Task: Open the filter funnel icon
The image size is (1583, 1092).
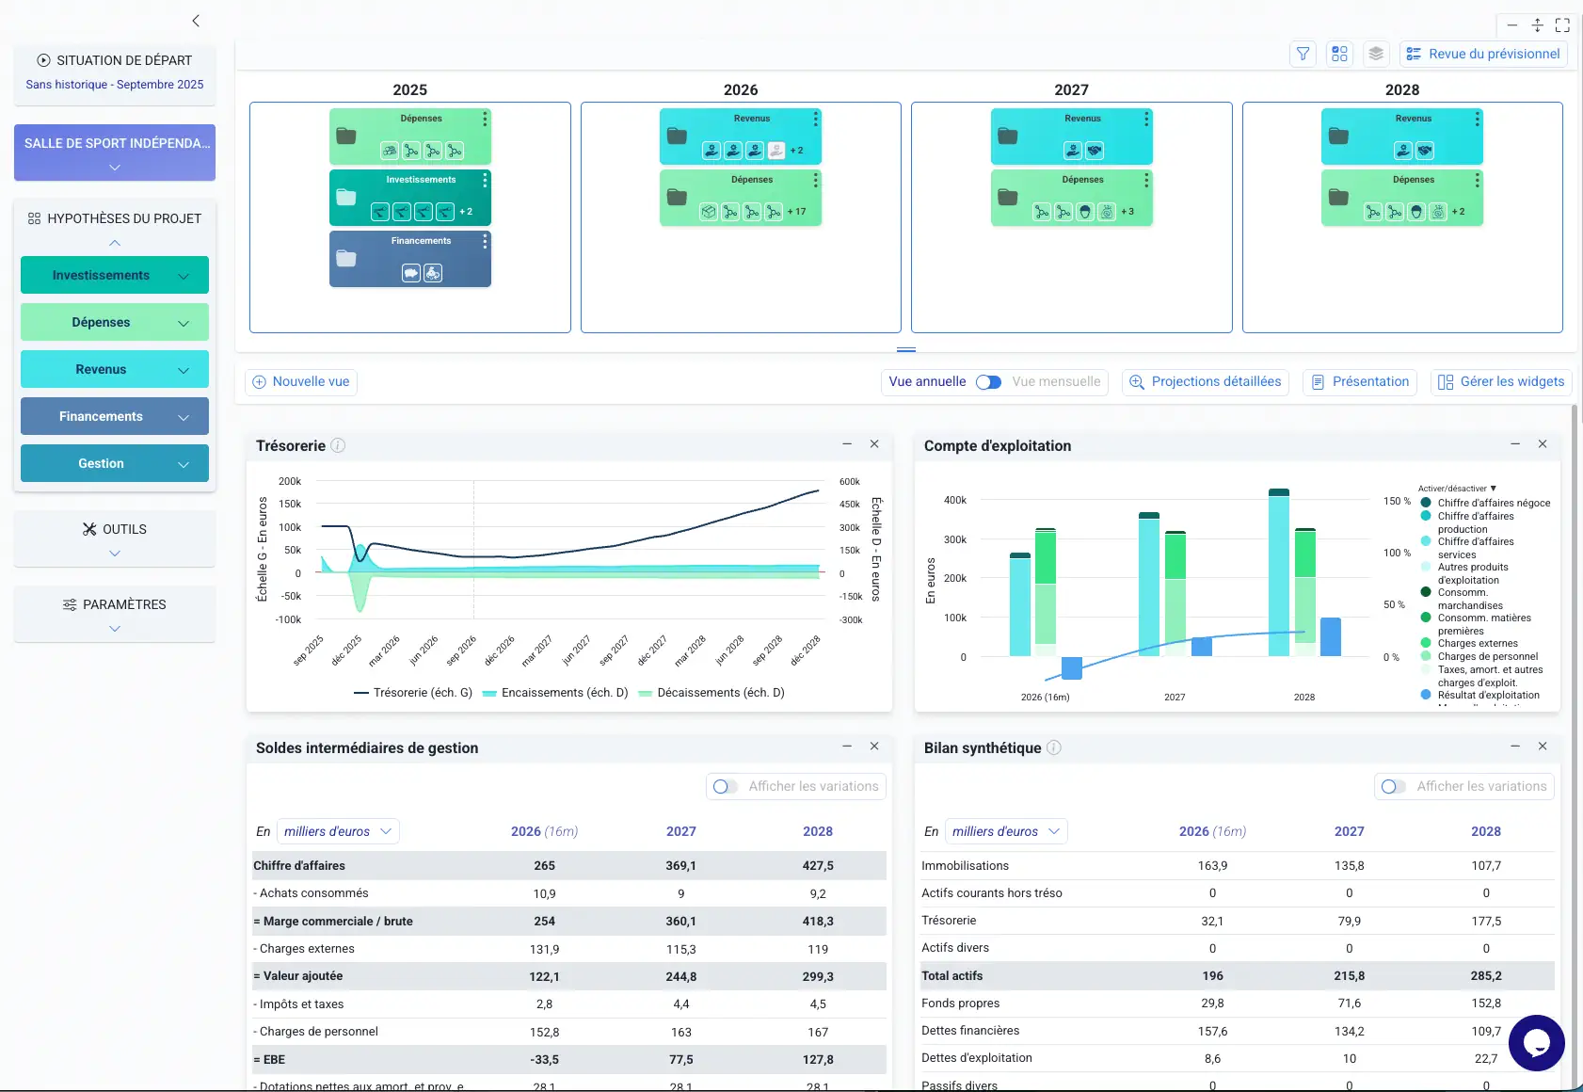Action: (x=1303, y=54)
